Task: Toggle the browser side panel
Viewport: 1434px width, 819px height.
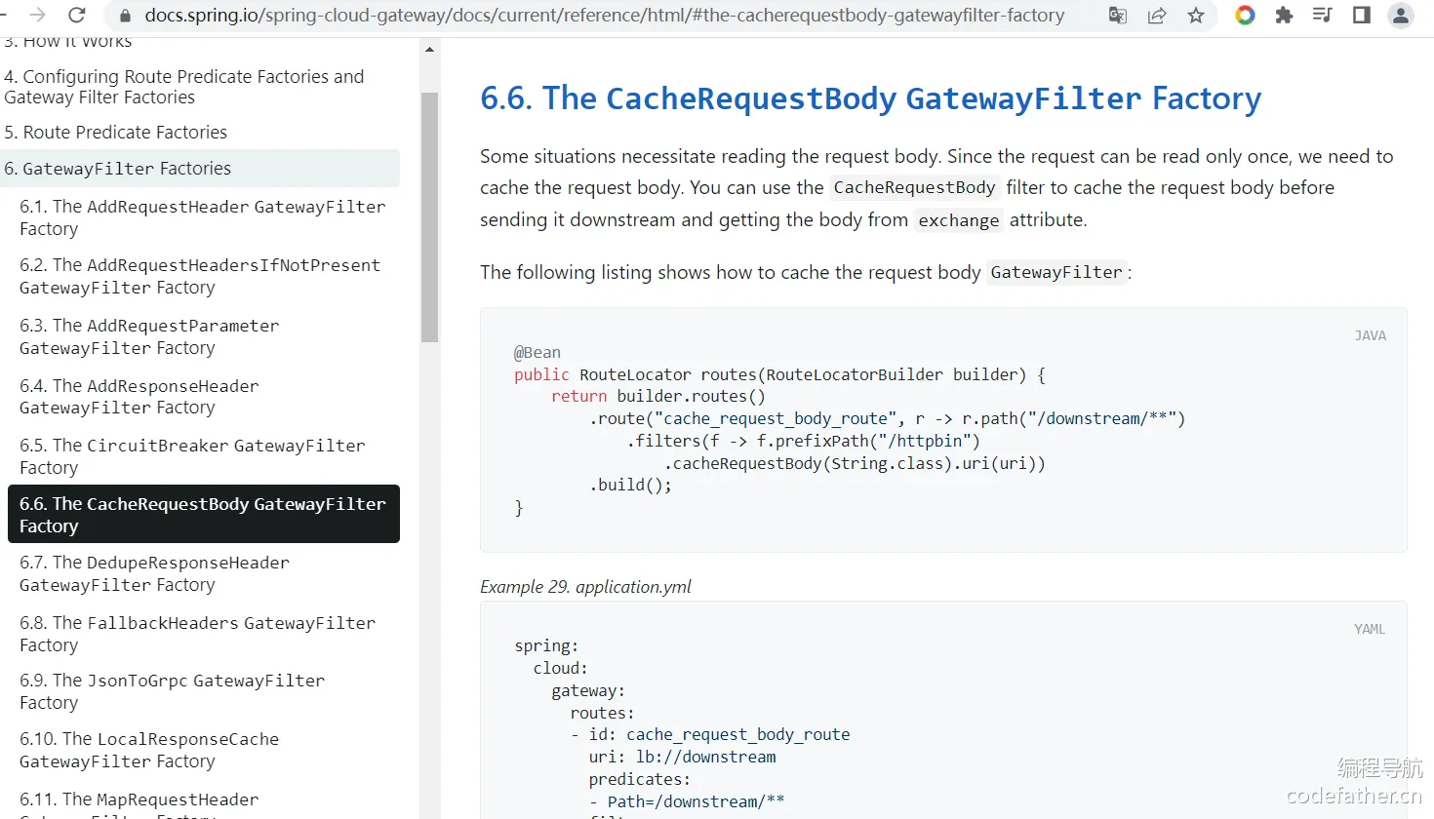Action: coord(1362,15)
